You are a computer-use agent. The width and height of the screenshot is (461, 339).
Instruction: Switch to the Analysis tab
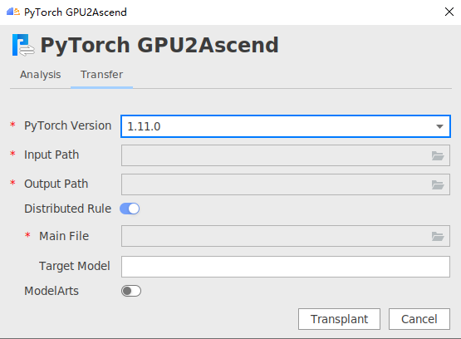point(41,75)
